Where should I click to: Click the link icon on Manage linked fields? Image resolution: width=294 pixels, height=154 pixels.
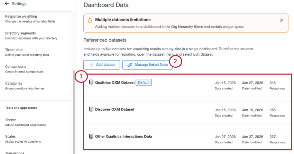coord(130,65)
